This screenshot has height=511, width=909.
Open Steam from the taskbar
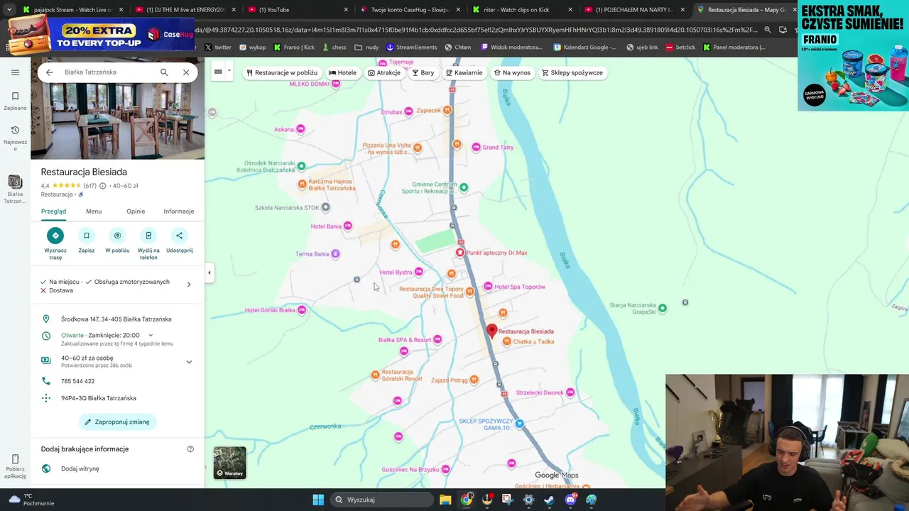coord(549,500)
